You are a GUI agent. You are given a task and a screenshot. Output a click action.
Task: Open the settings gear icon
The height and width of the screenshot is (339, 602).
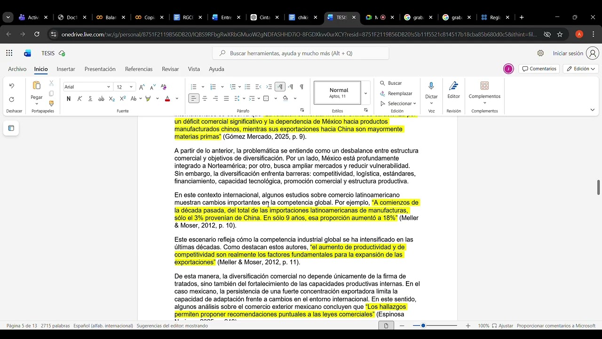click(x=541, y=53)
